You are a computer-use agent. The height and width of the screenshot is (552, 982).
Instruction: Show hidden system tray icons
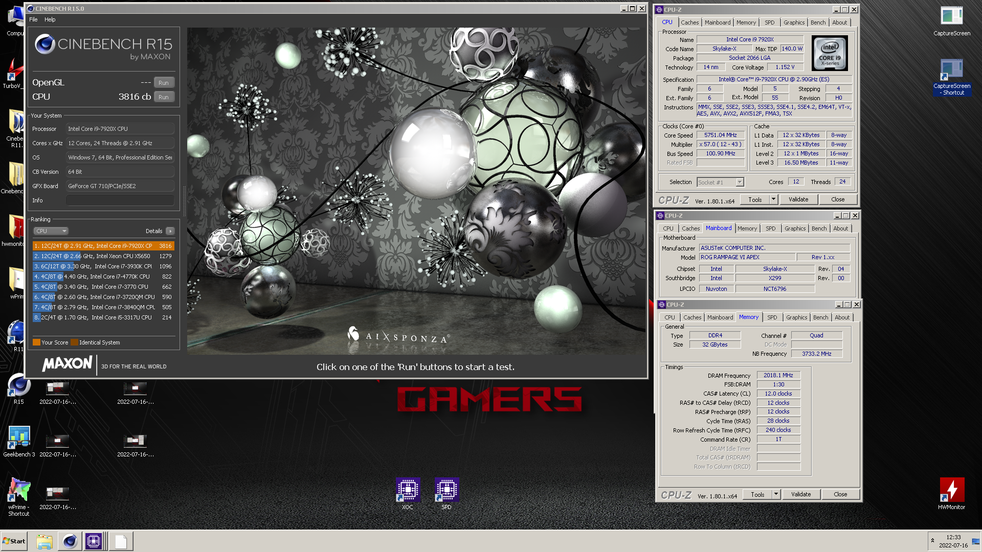(932, 541)
